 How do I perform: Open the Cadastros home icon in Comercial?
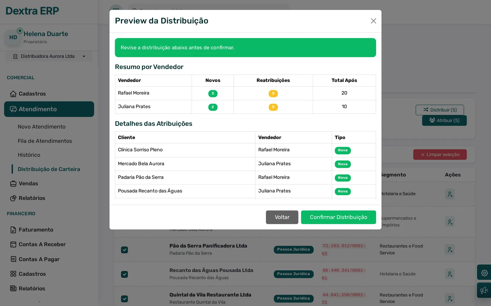click(x=13, y=94)
